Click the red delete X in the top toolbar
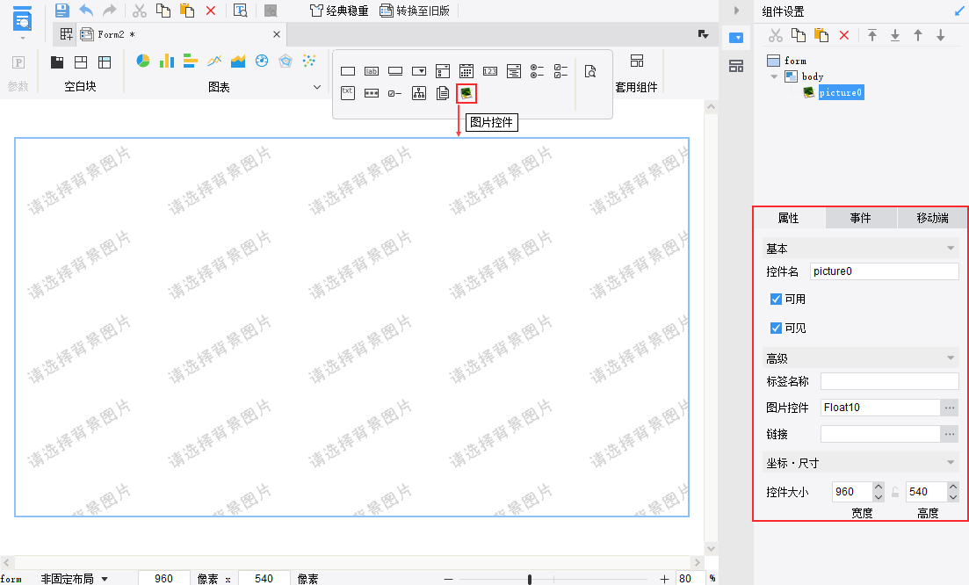Screen dimensions: 969x585 pos(211,11)
